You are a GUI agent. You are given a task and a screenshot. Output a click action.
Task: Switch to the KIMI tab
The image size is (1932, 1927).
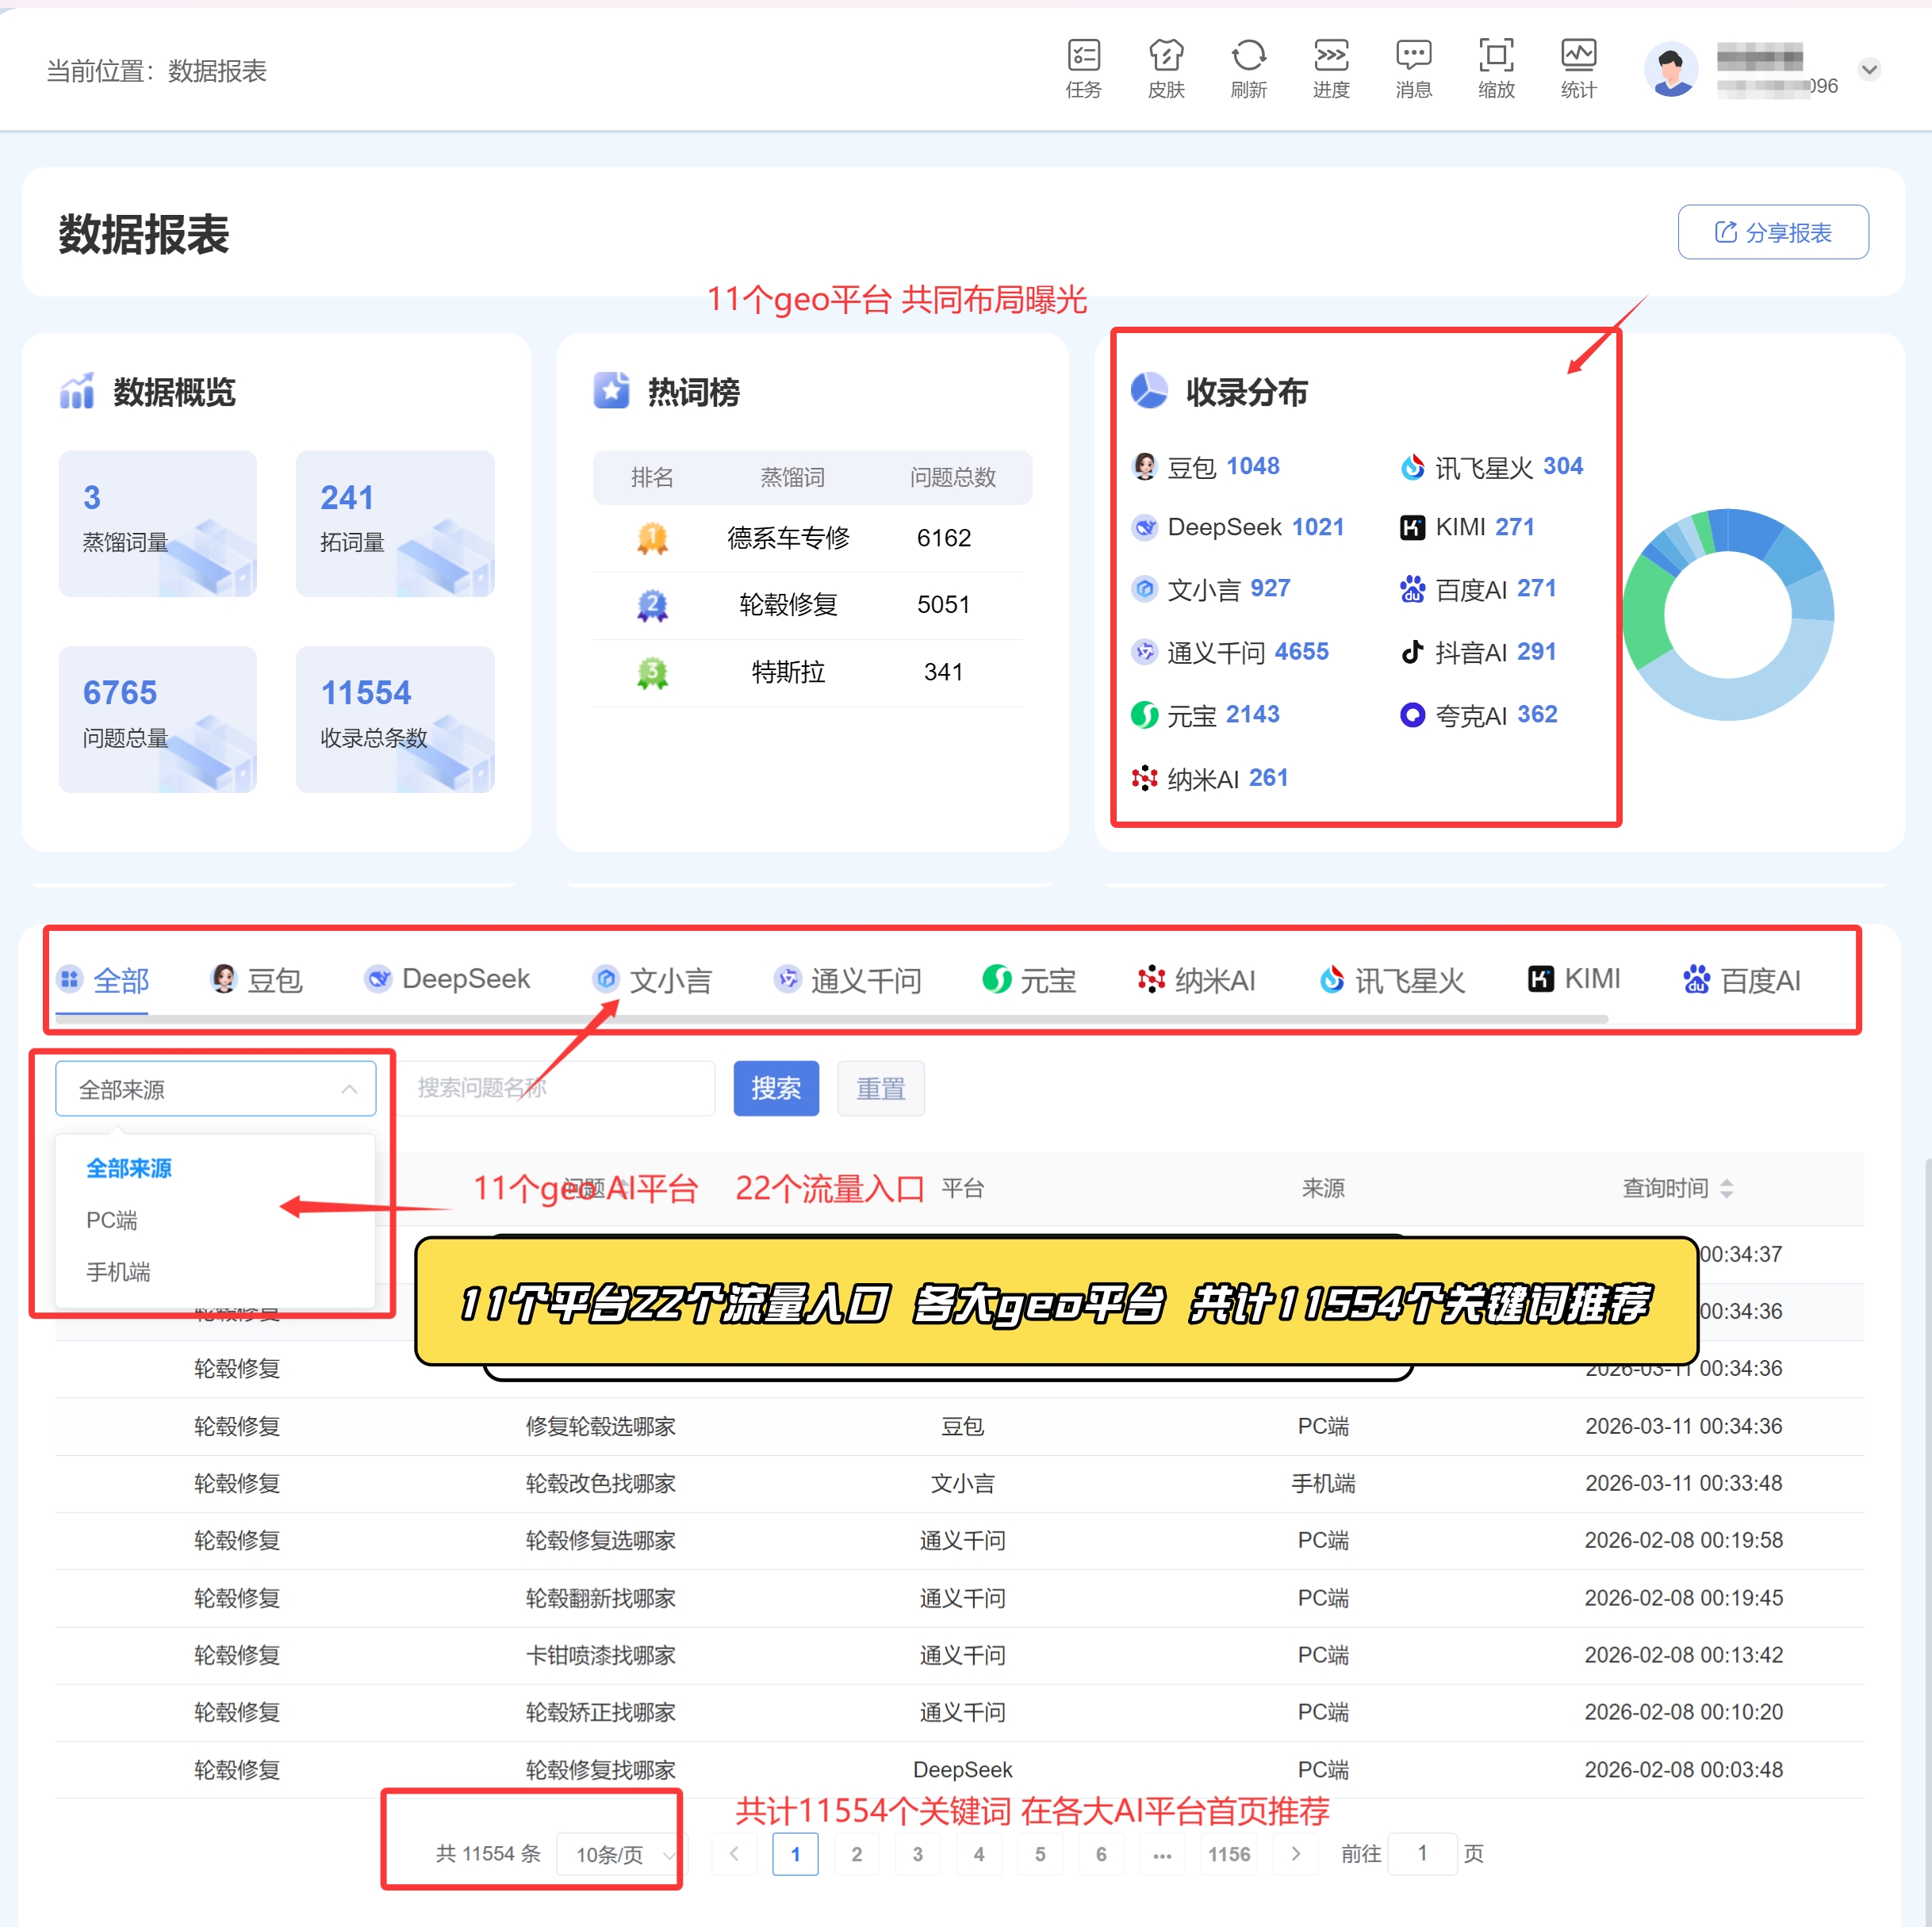click(1574, 979)
